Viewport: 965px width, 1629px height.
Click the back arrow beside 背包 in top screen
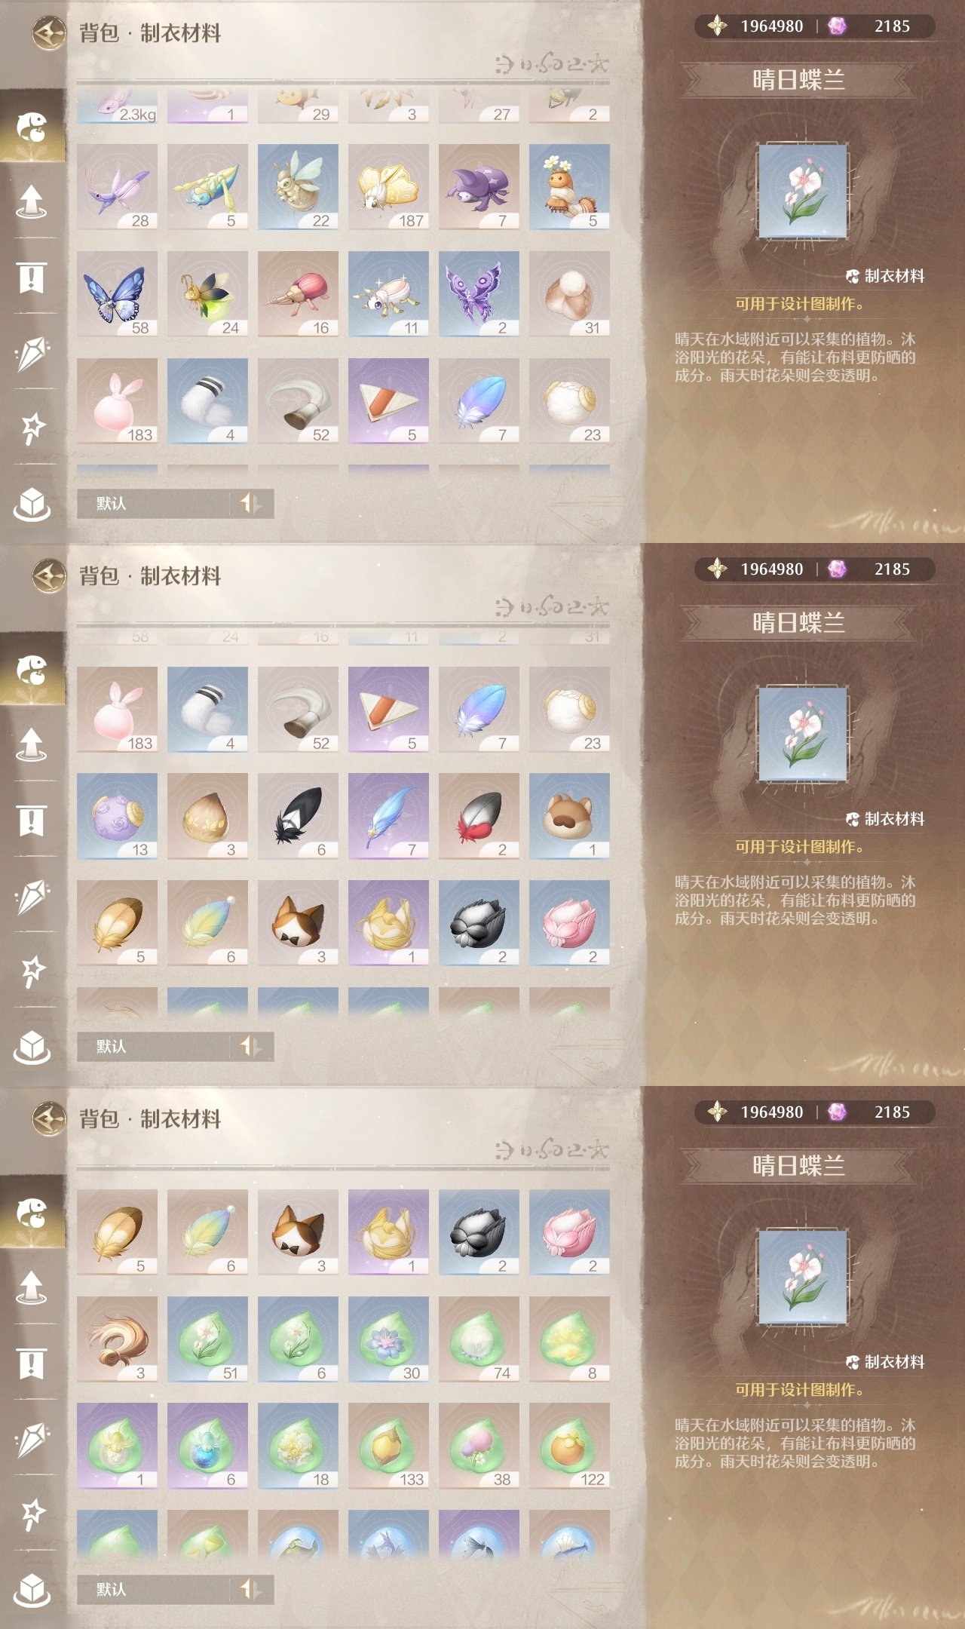pyautogui.click(x=50, y=32)
